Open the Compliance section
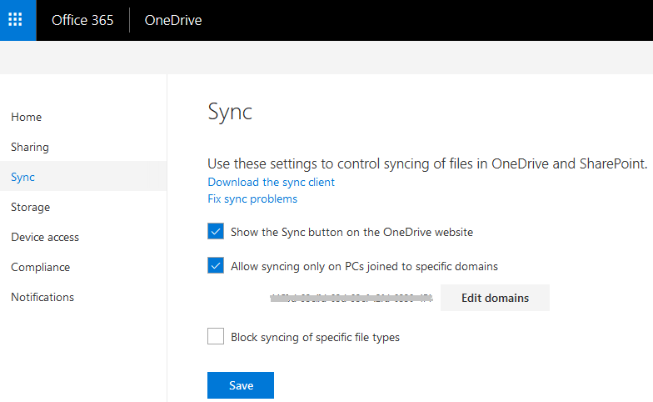 (x=40, y=267)
